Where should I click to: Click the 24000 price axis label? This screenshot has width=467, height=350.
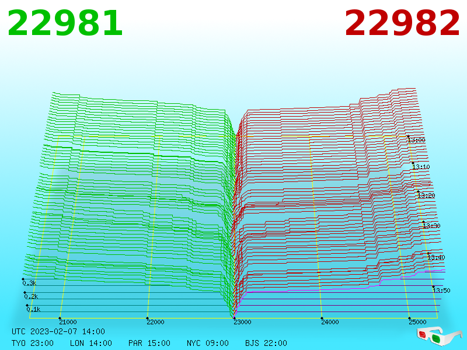330,322
